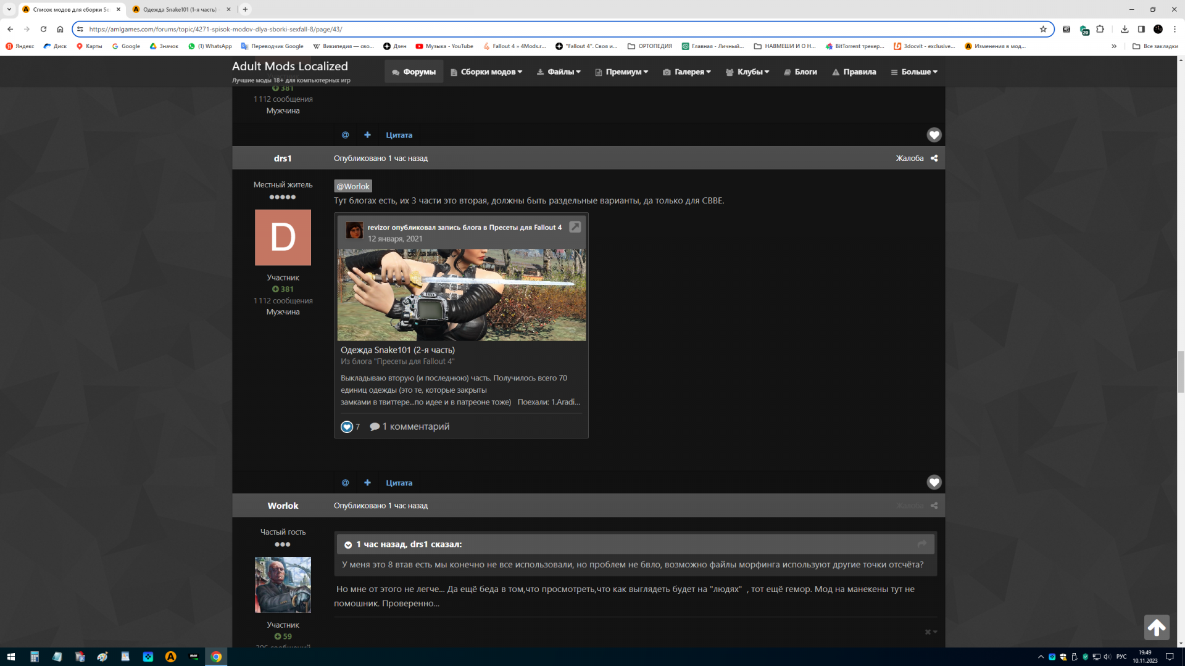Click the scroll-to-top arrow button
The height and width of the screenshot is (666, 1185).
pyautogui.click(x=1156, y=628)
